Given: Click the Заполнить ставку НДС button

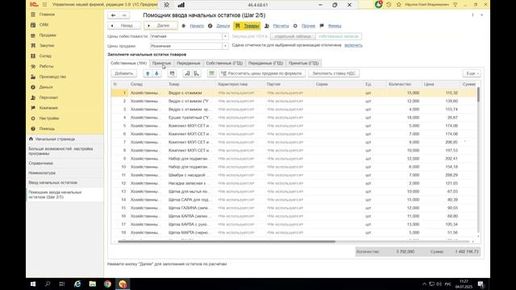Looking at the screenshot, I should point(334,73).
